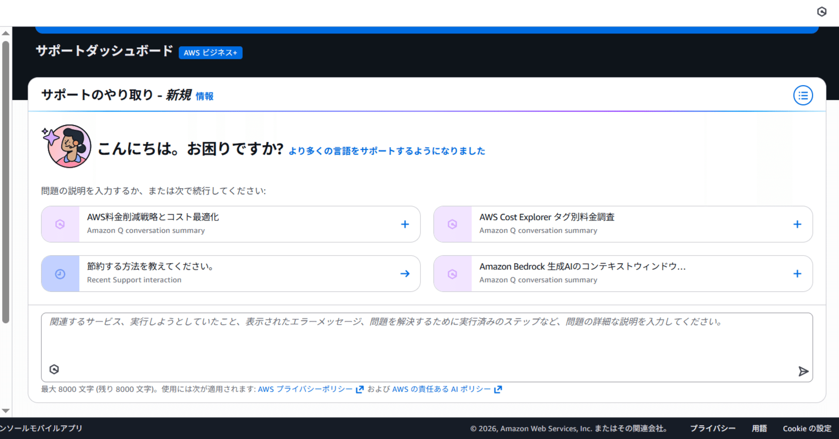Click the send arrow icon in text box

[x=803, y=371]
